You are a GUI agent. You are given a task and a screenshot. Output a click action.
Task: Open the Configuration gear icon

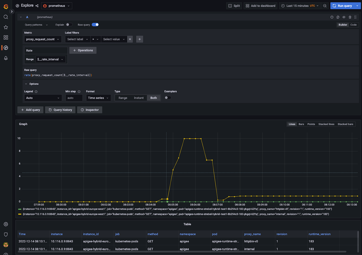pos(6,224)
